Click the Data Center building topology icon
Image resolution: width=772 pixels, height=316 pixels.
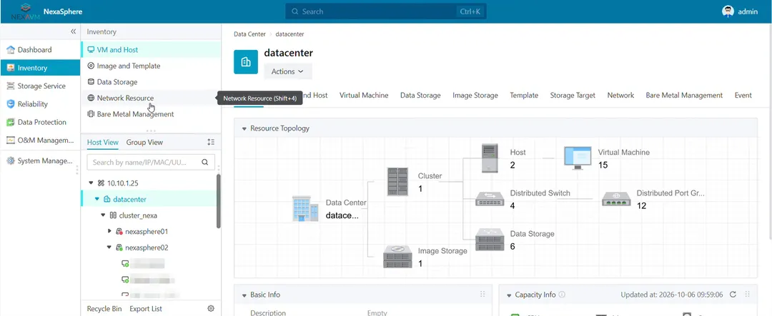305,209
